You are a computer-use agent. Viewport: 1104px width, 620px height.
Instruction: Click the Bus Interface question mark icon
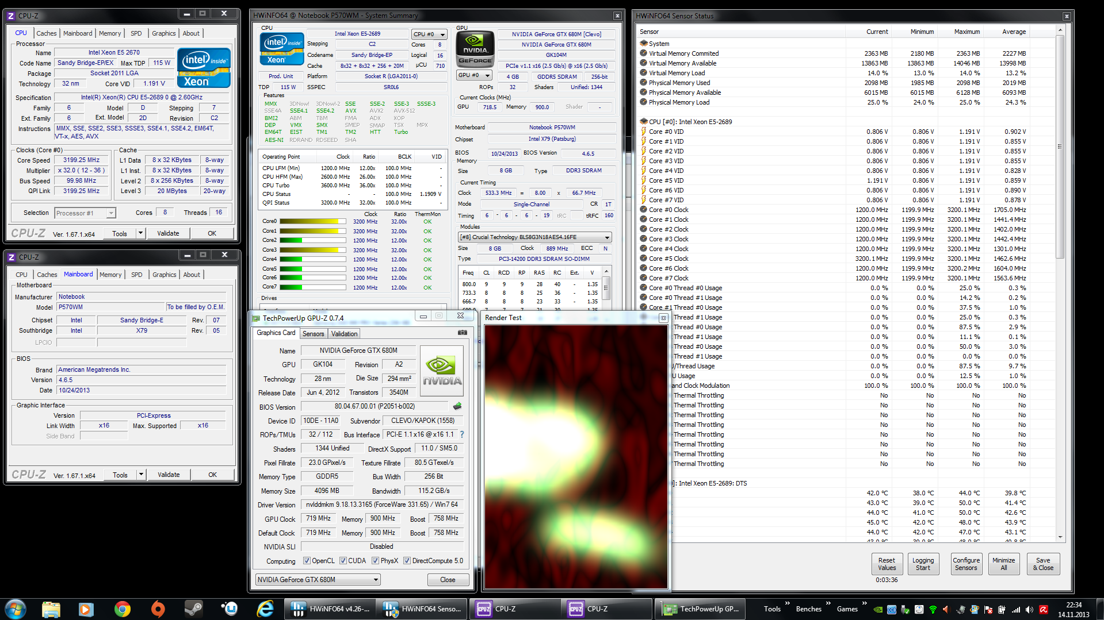(x=461, y=434)
